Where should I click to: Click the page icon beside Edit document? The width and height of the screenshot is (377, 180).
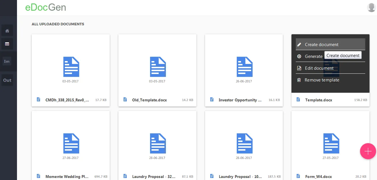click(x=299, y=68)
